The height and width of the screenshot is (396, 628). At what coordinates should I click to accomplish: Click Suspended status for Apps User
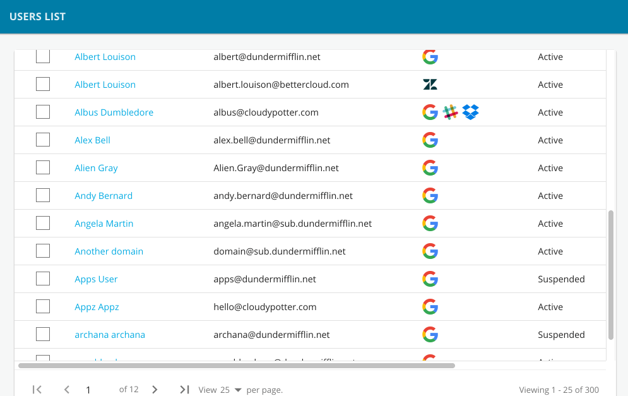[x=561, y=279]
